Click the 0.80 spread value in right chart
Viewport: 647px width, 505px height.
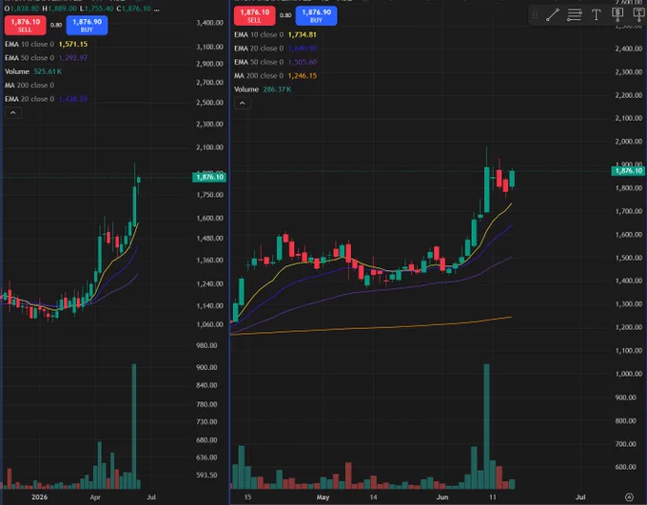click(x=285, y=15)
